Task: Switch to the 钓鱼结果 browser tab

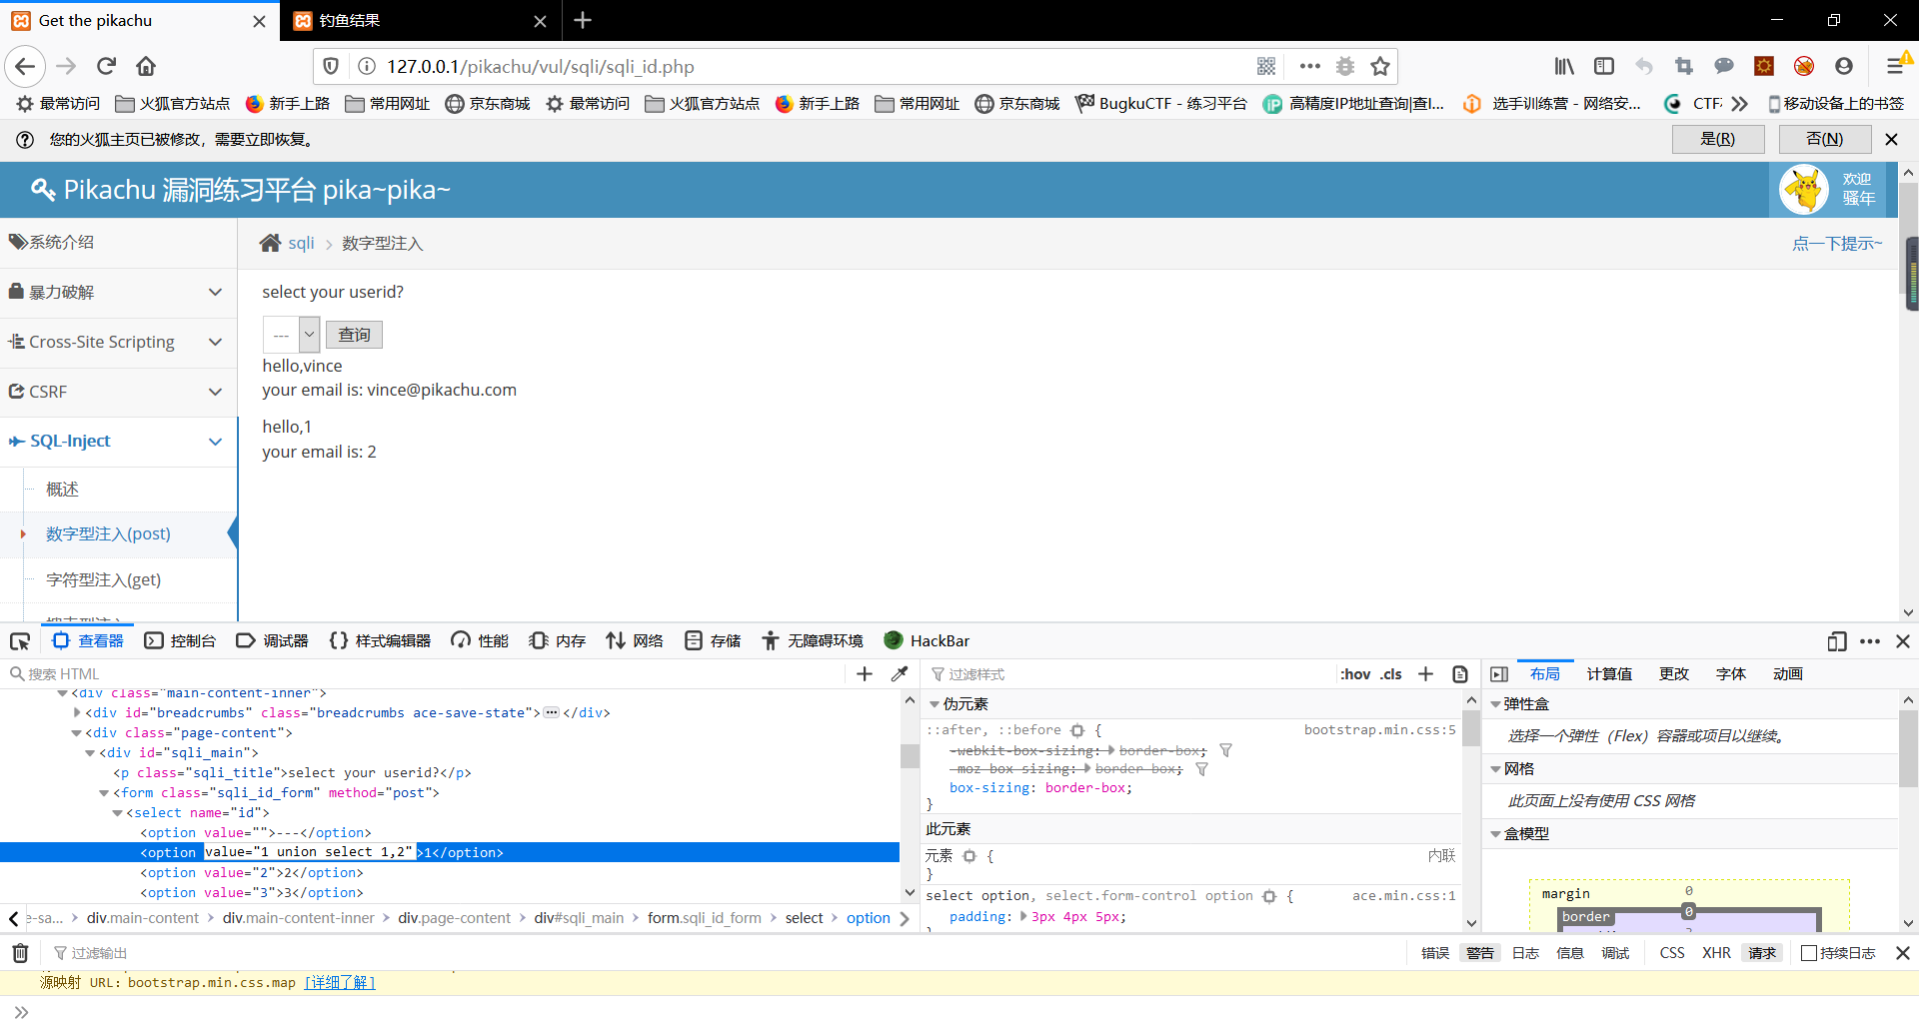Action: tap(420, 21)
